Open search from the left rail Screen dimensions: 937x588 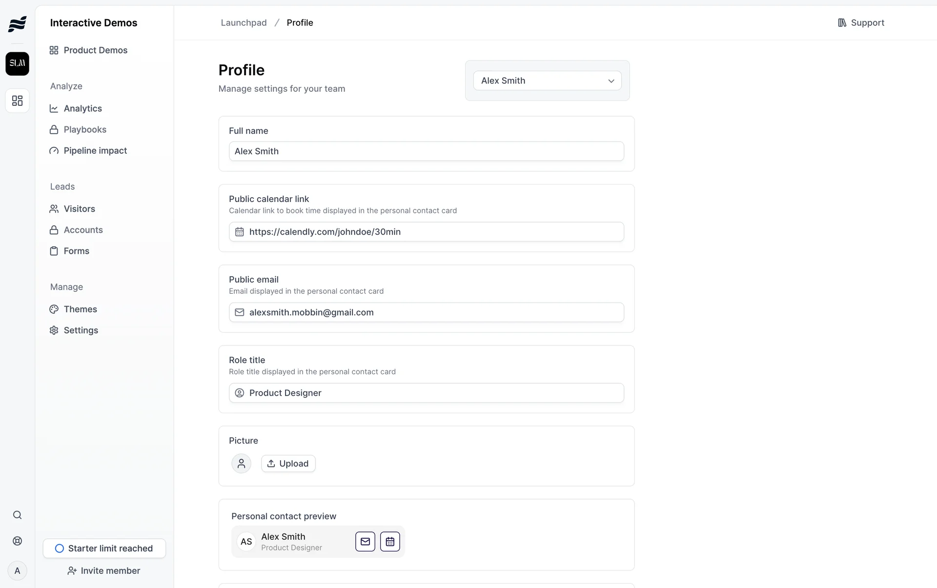tap(17, 515)
